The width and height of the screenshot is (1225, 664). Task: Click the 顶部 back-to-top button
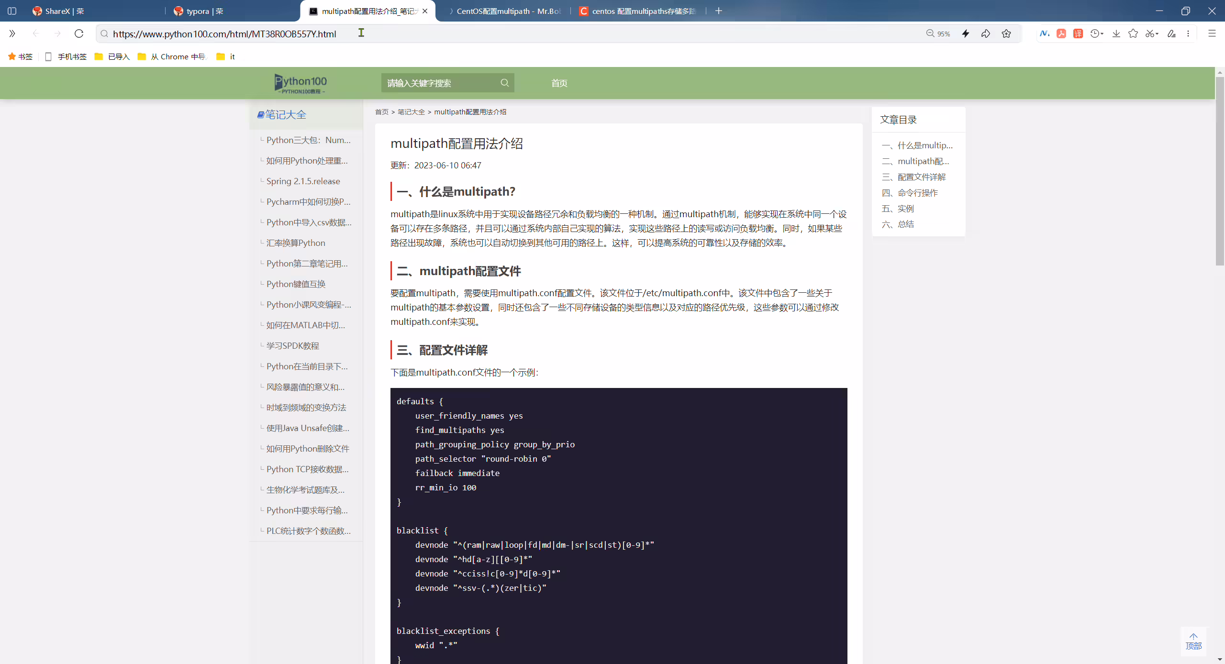click(x=1193, y=642)
